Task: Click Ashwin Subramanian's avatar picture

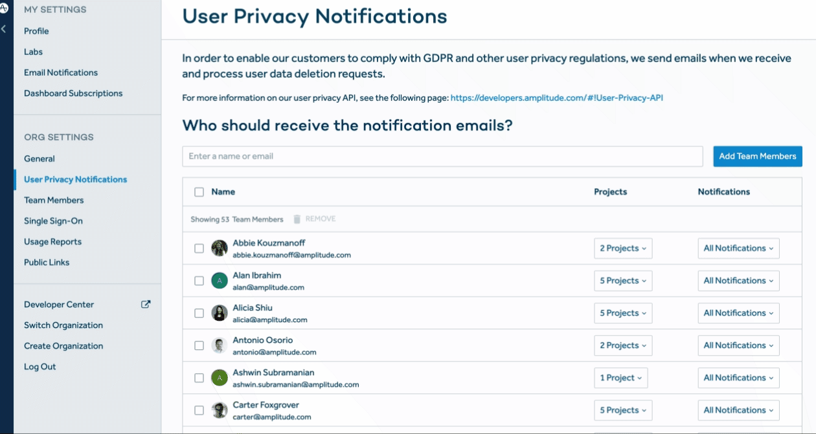Action: pyautogui.click(x=219, y=377)
